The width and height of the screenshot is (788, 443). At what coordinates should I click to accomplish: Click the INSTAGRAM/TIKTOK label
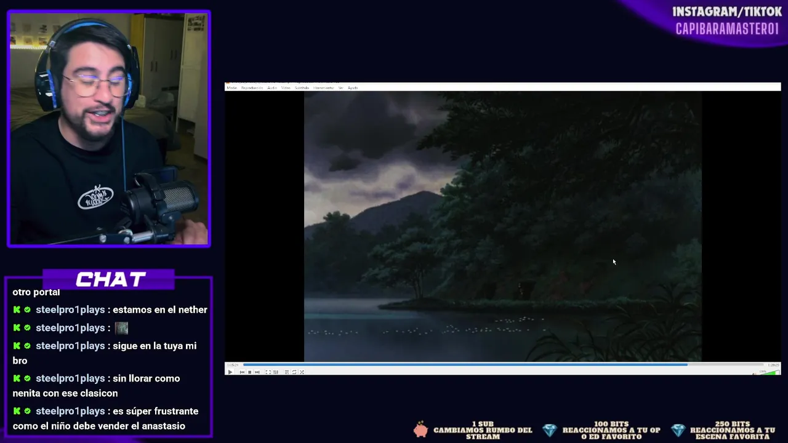point(727,12)
